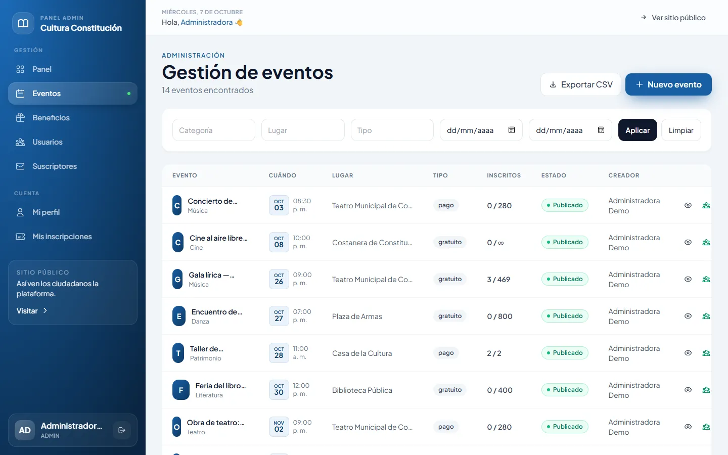The image size is (728, 455).
Task: Open attendees icon for Gala lírica row
Action: 706,279
